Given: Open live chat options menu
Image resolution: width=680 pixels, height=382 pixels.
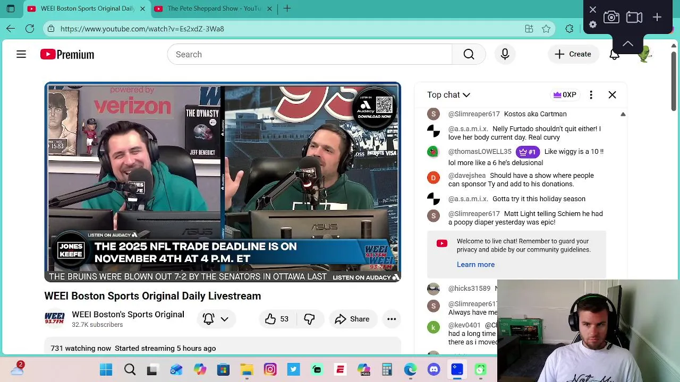Looking at the screenshot, I should 591,94.
